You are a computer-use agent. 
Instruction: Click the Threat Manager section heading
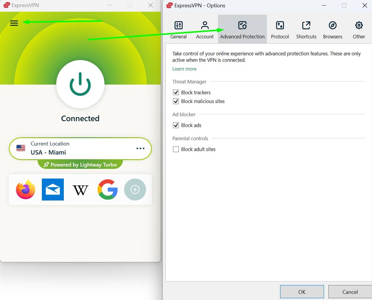click(189, 82)
